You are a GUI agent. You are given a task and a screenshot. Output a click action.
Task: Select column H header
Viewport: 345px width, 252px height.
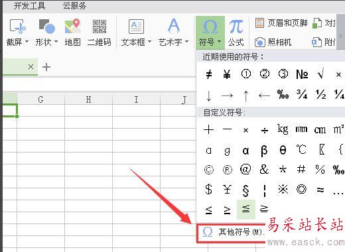point(88,99)
